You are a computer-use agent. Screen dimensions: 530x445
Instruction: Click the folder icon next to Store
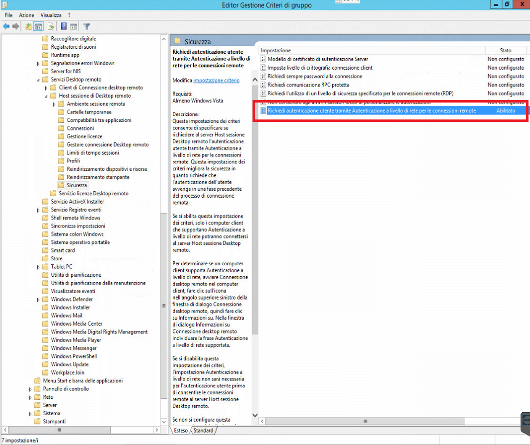point(45,258)
